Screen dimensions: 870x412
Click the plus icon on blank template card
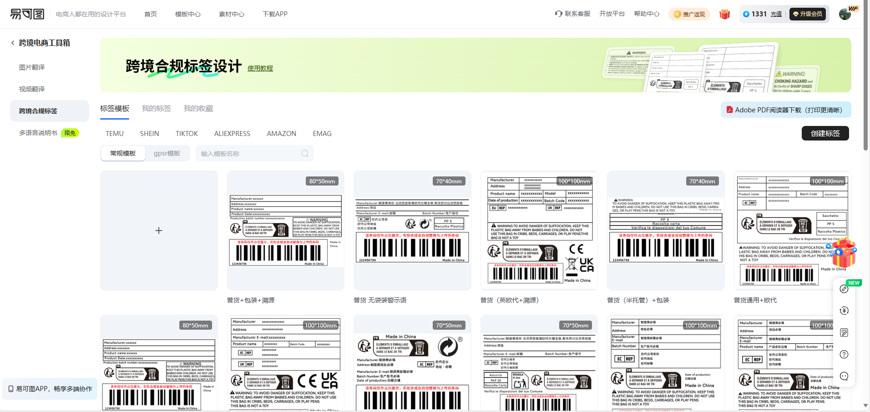[159, 231]
